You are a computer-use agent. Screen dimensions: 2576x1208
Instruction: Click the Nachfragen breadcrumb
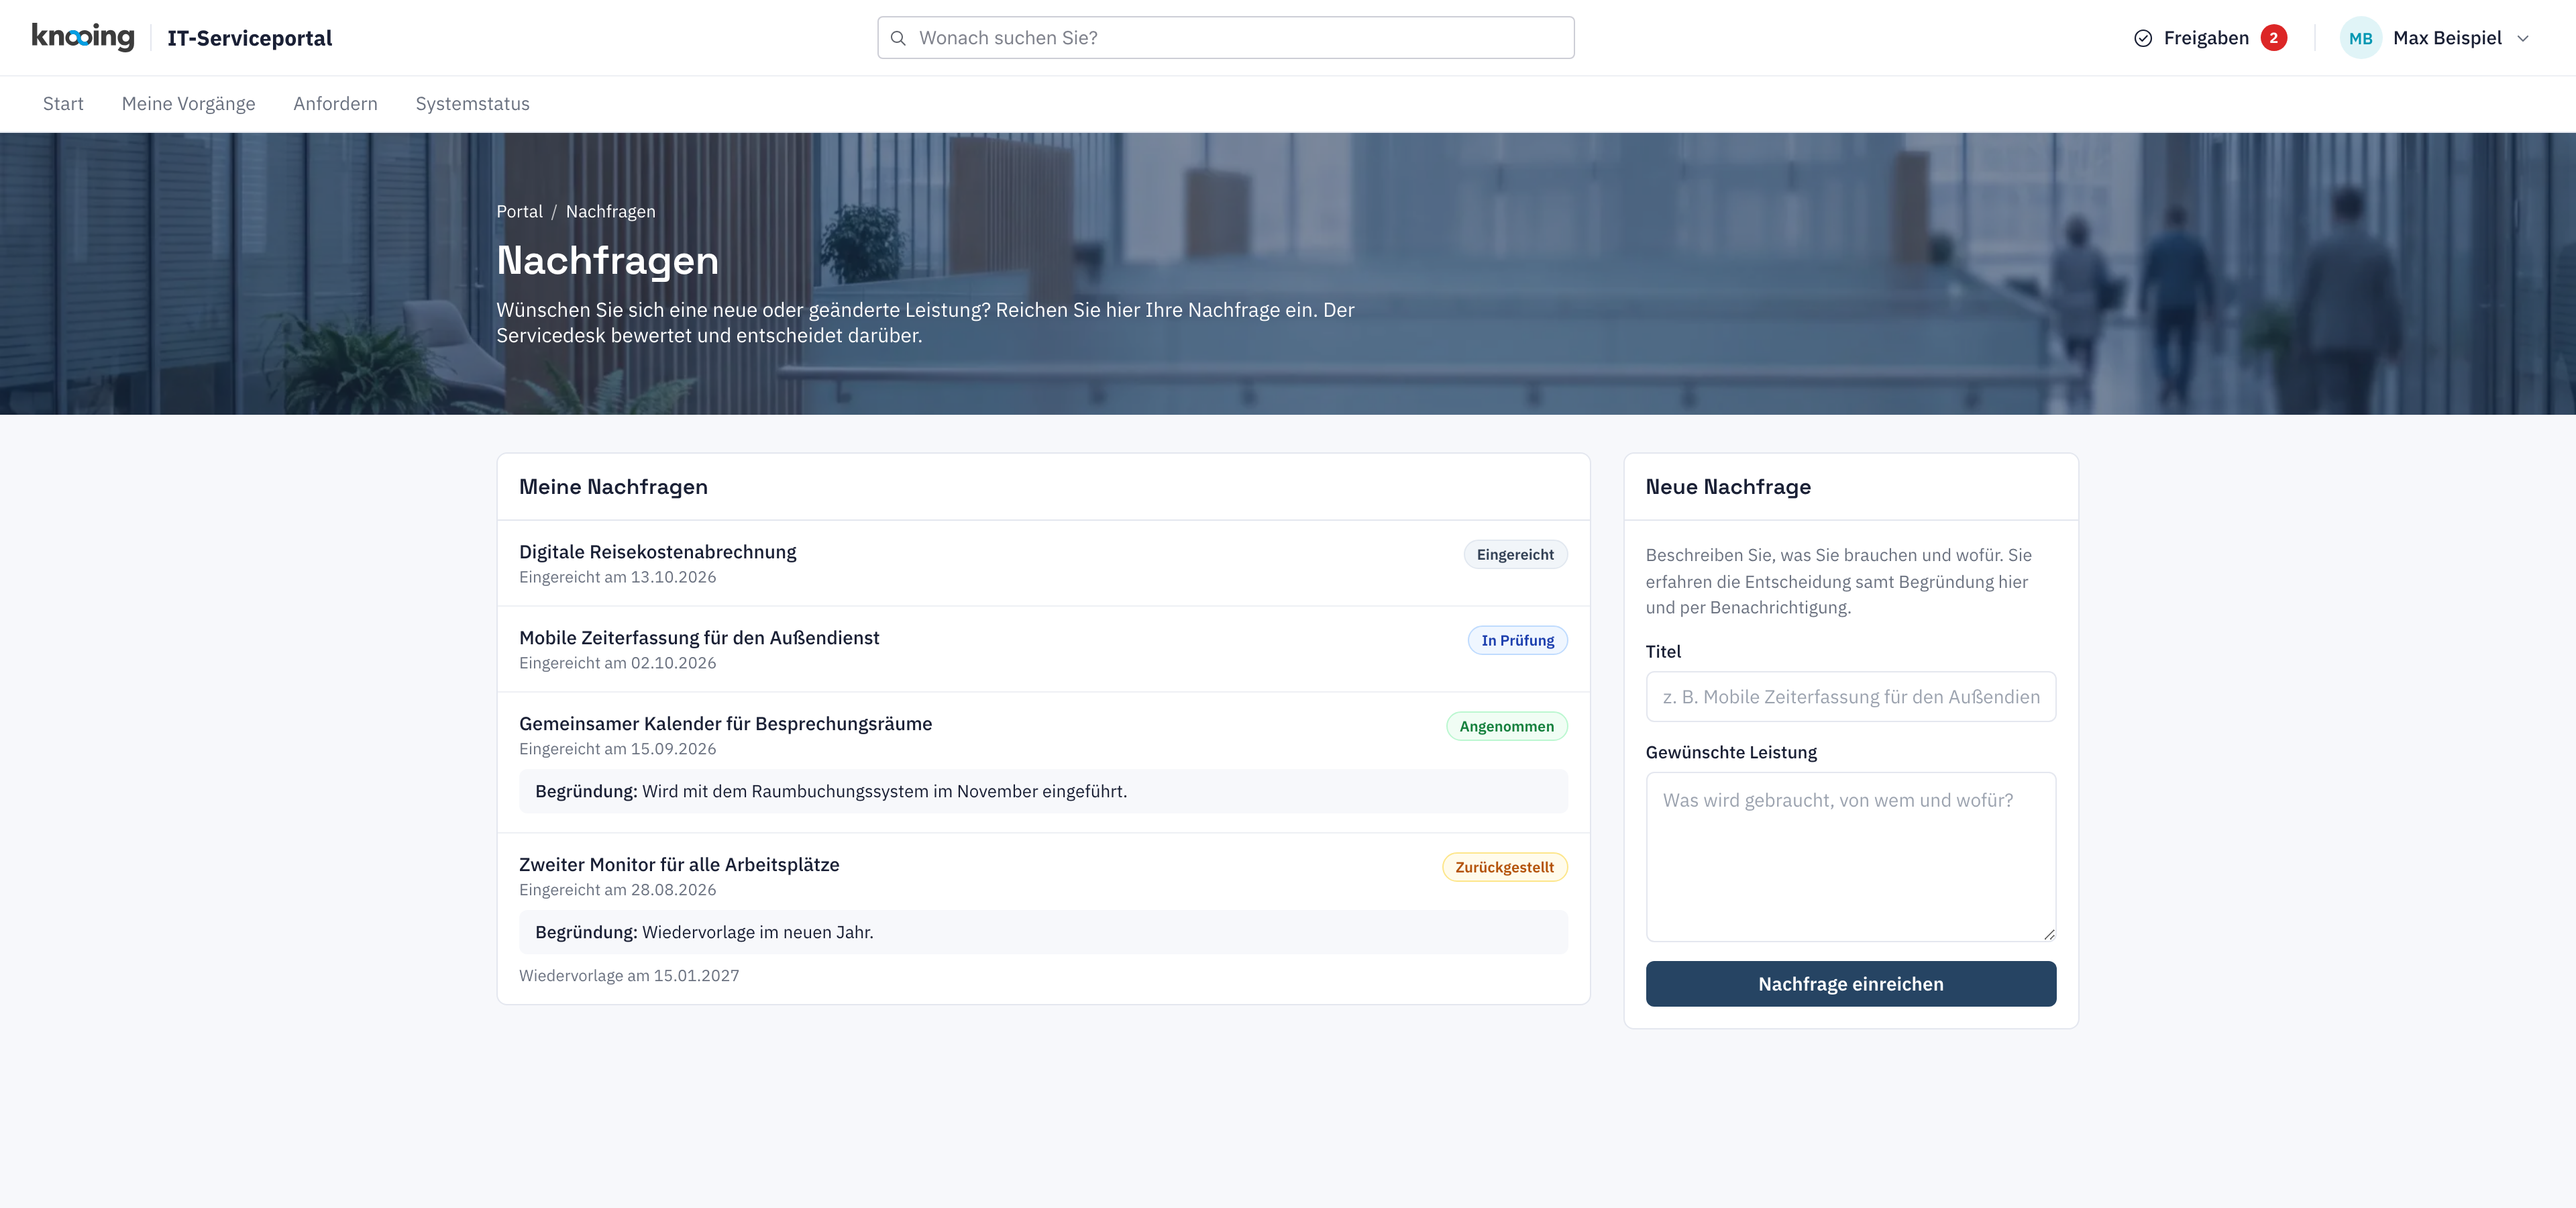pyautogui.click(x=611, y=212)
